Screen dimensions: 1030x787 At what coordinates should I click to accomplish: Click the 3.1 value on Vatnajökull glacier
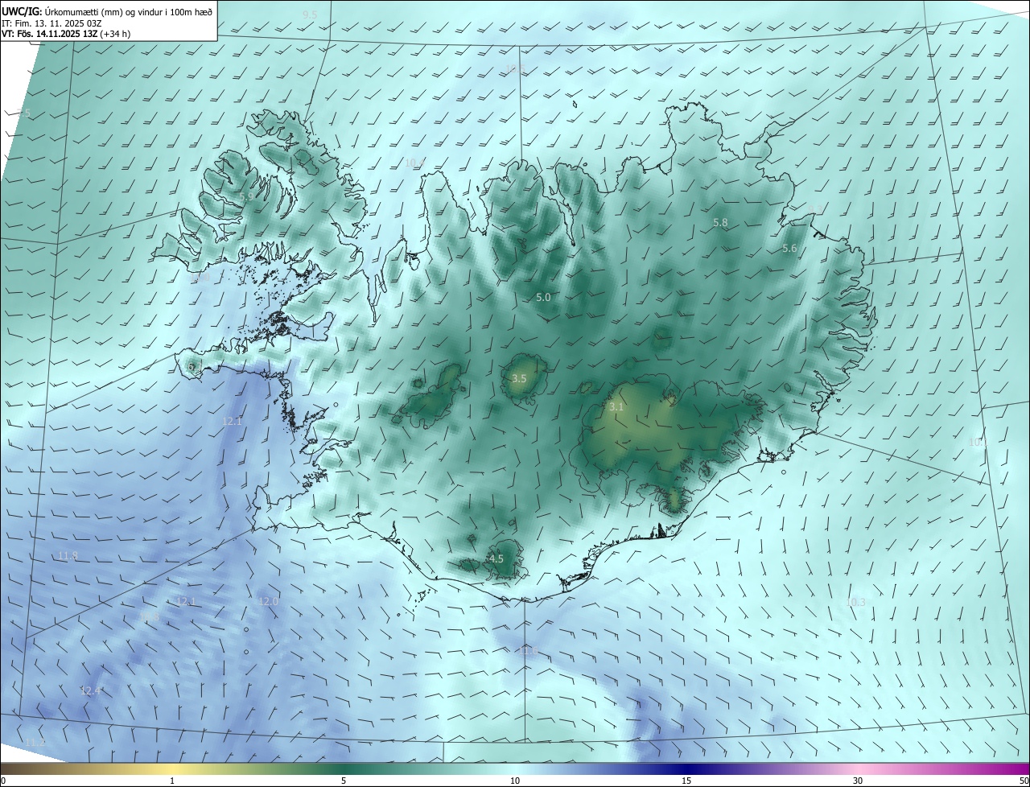(616, 407)
